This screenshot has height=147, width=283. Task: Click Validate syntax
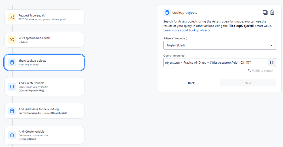261,71
